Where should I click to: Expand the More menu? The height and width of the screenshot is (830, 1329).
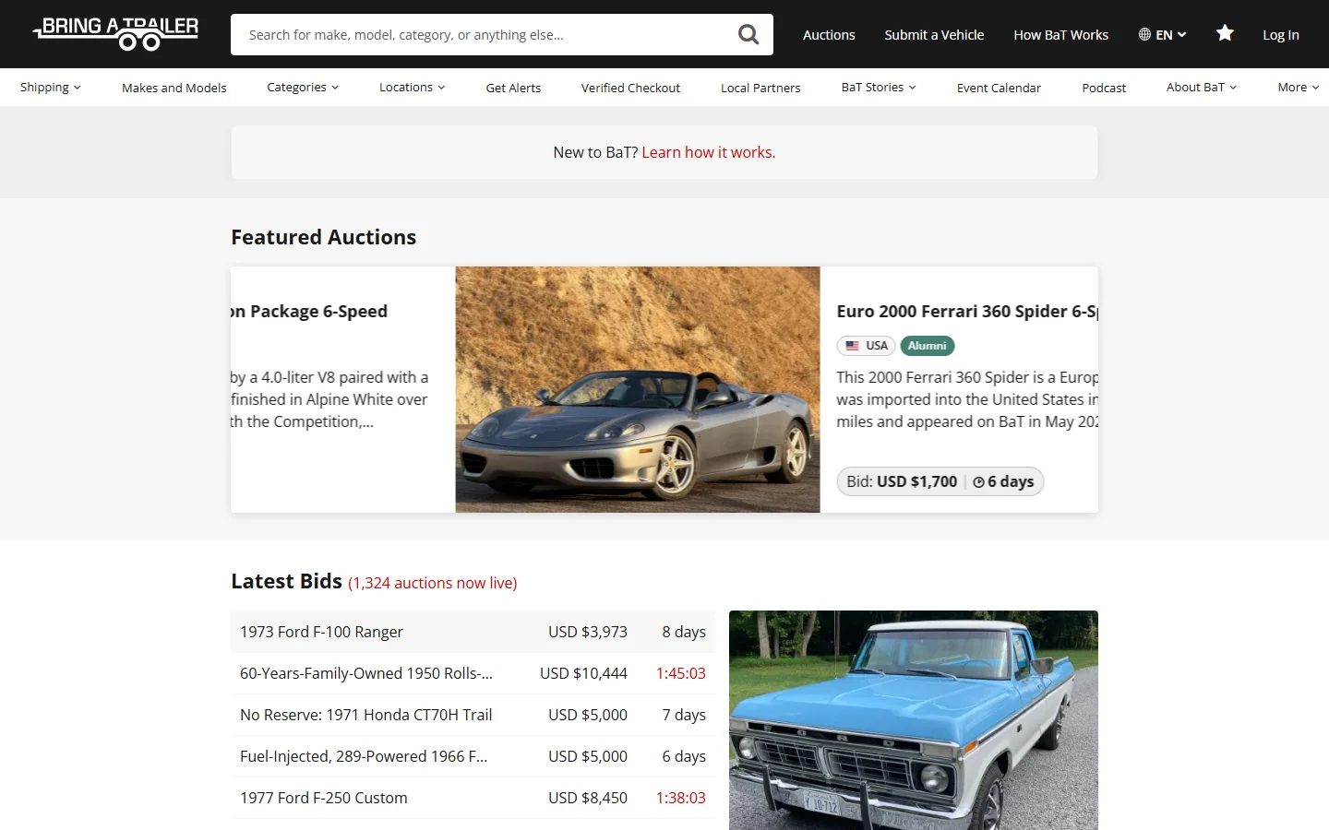coord(1299,88)
